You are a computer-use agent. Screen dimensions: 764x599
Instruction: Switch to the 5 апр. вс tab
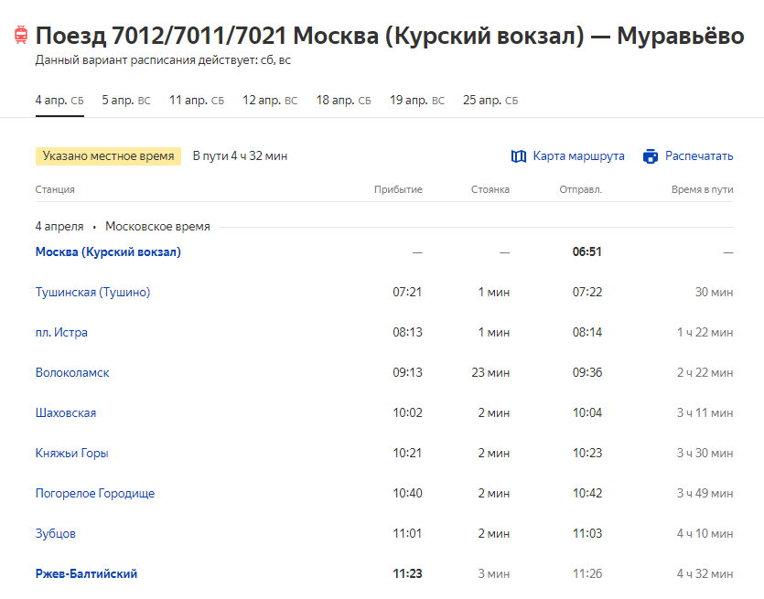tap(125, 101)
